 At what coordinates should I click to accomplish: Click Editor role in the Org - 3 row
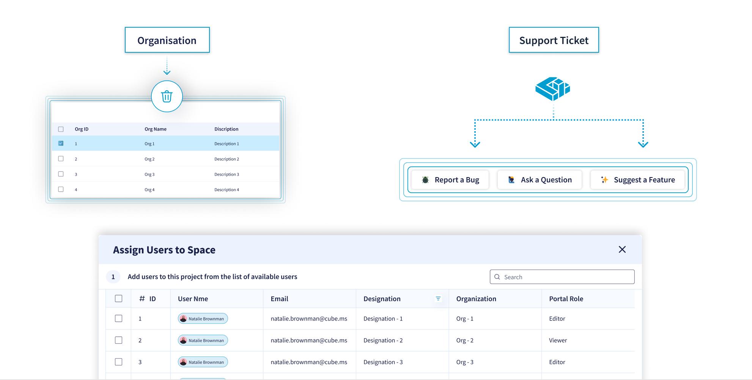click(557, 362)
